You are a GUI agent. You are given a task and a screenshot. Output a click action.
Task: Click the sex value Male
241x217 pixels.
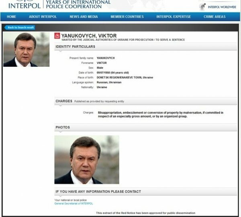(x=100, y=68)
